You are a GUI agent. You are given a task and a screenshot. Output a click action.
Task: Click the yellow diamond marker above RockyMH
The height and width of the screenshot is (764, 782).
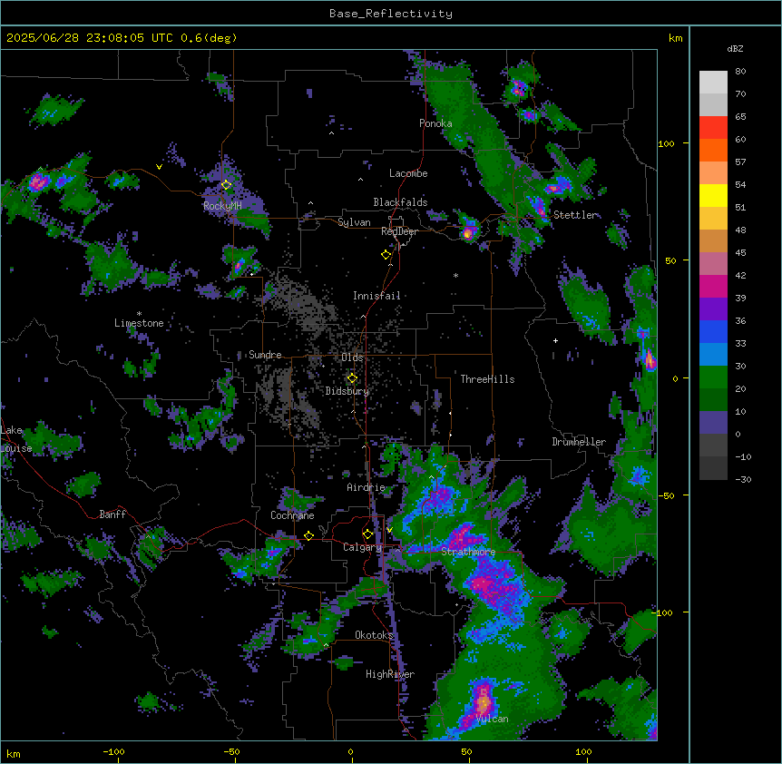pyautogui.click(x=227, y=185)
